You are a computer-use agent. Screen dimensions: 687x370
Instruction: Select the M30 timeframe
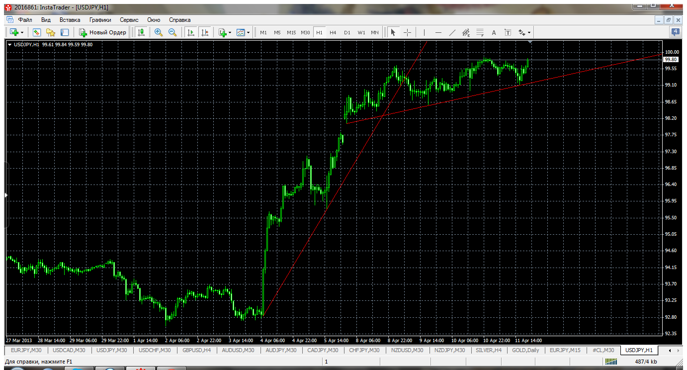point(305,32)
